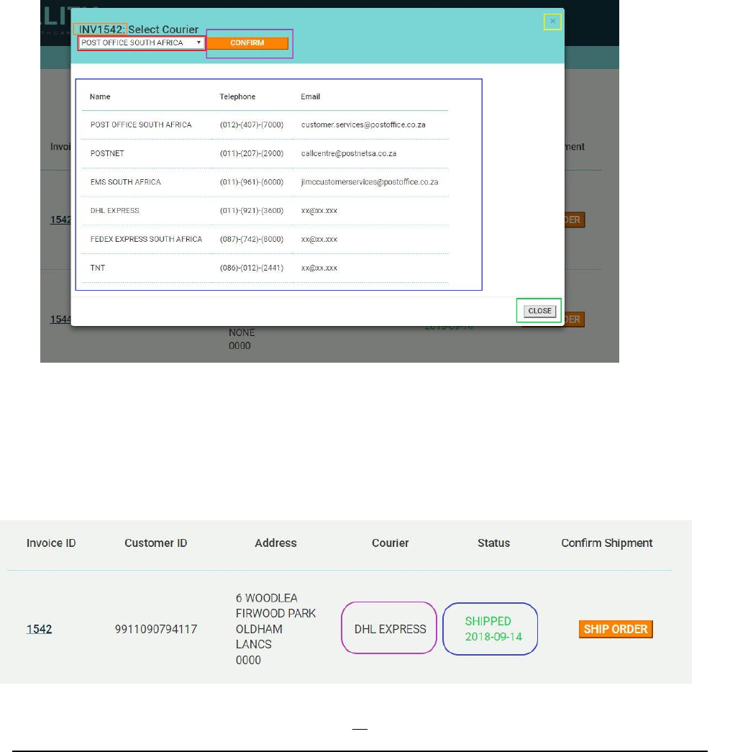
Task: Click the TNT row email xx@xx.xxx
Action: point(319,268)
